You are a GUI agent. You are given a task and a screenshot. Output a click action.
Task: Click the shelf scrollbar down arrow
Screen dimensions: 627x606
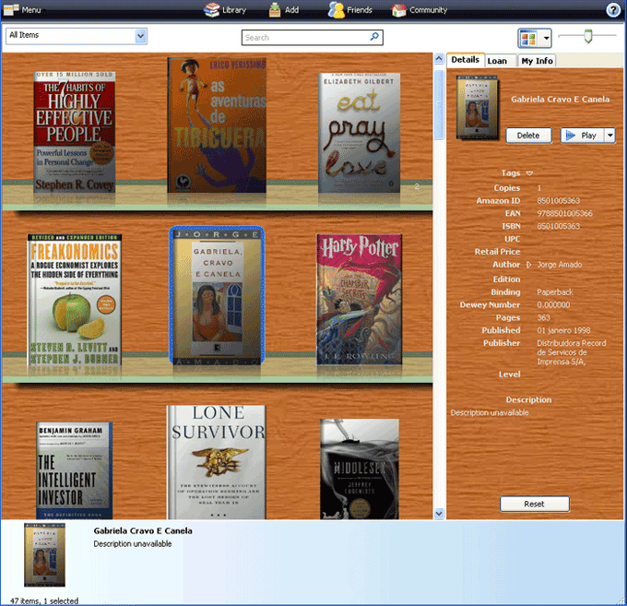pyautogui.click(x=439, y=513)
